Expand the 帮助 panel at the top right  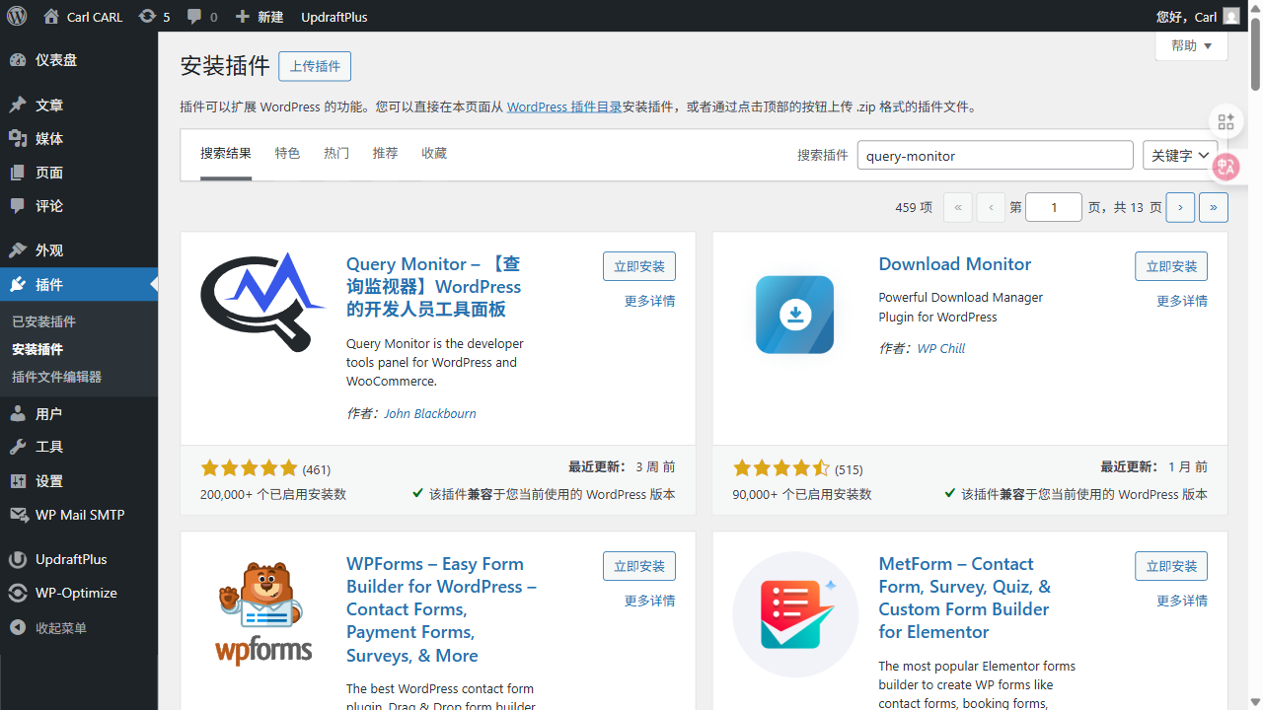tap(1191, 45)
